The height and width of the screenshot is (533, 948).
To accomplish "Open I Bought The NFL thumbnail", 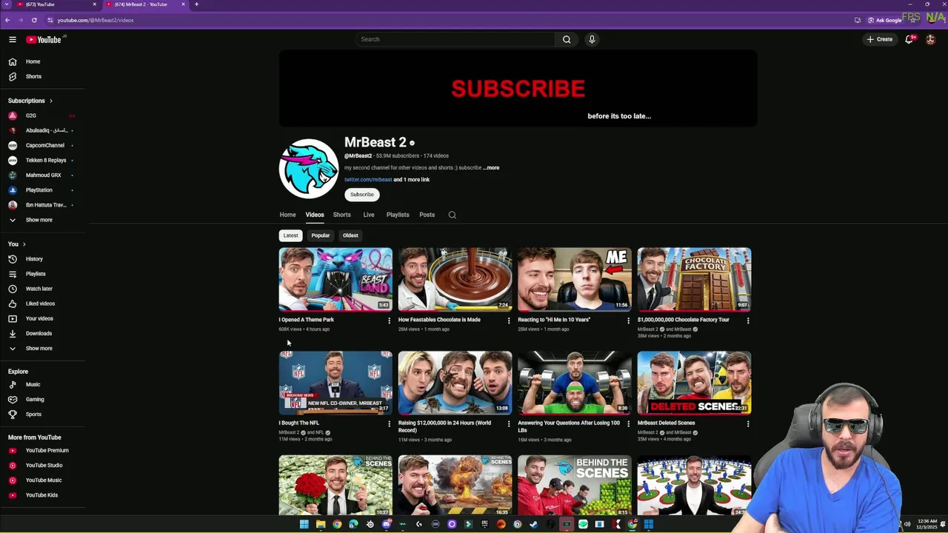I will 336,382.
